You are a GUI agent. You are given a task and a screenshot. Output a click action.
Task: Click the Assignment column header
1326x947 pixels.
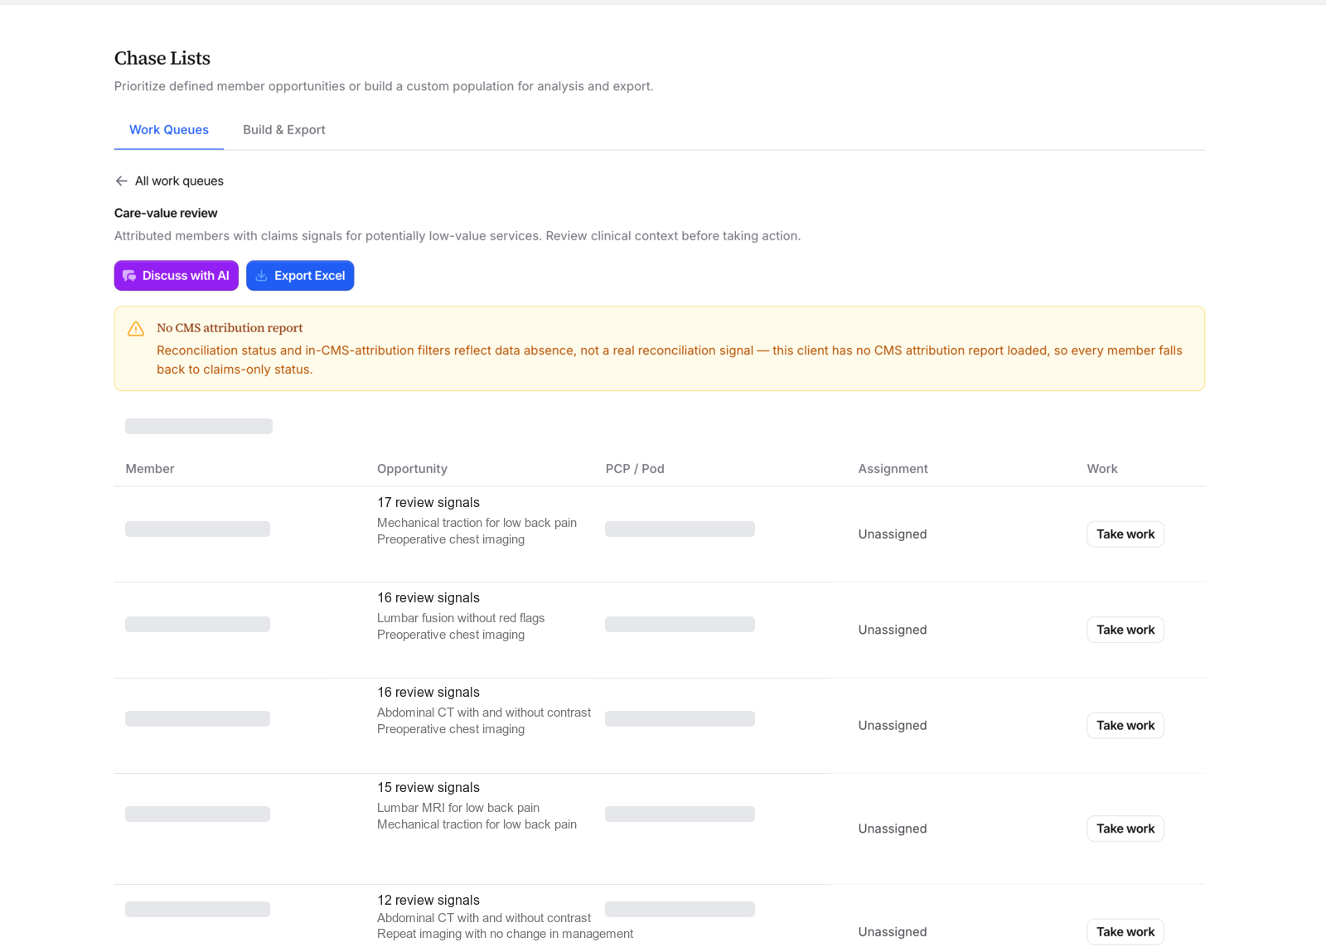(893, 469)
